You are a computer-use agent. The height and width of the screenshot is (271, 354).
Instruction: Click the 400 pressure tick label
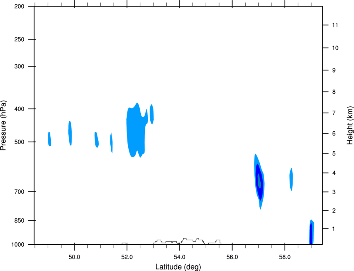coord(19,109)
